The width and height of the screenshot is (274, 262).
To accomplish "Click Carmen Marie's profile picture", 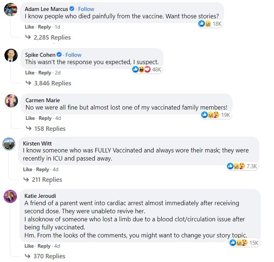I will tap(11, 100).
